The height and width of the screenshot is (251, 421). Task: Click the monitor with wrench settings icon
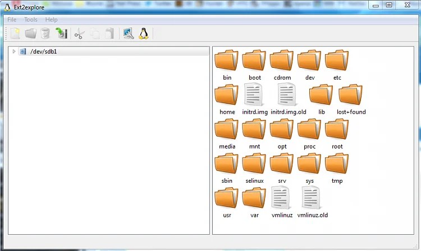[129, 34]
